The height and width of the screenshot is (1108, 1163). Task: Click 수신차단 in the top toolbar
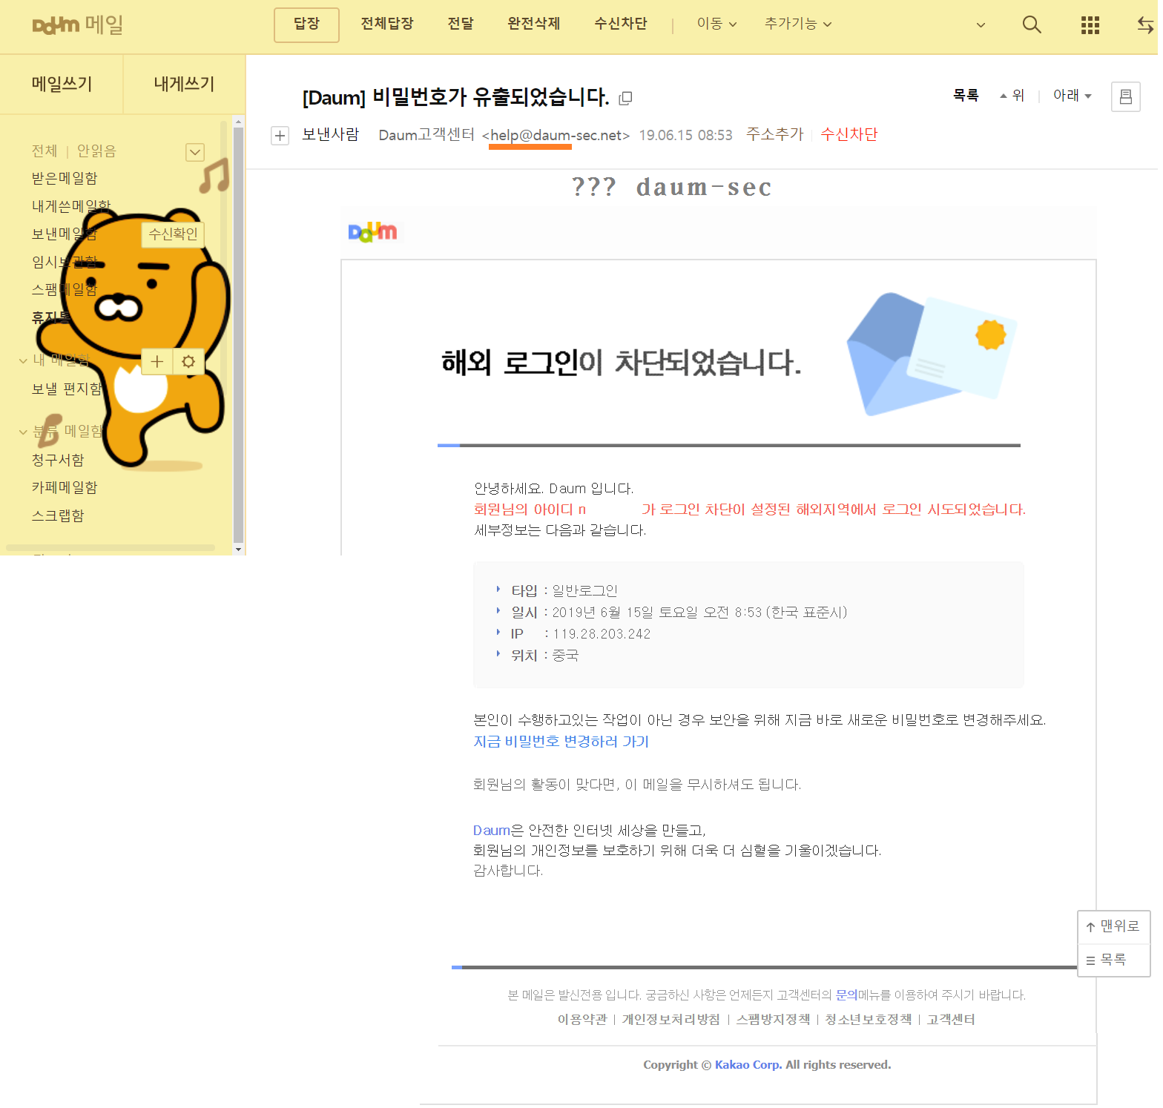[x=621, y=24]
